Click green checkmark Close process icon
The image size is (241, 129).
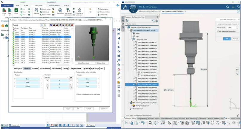tap(16, 10)
